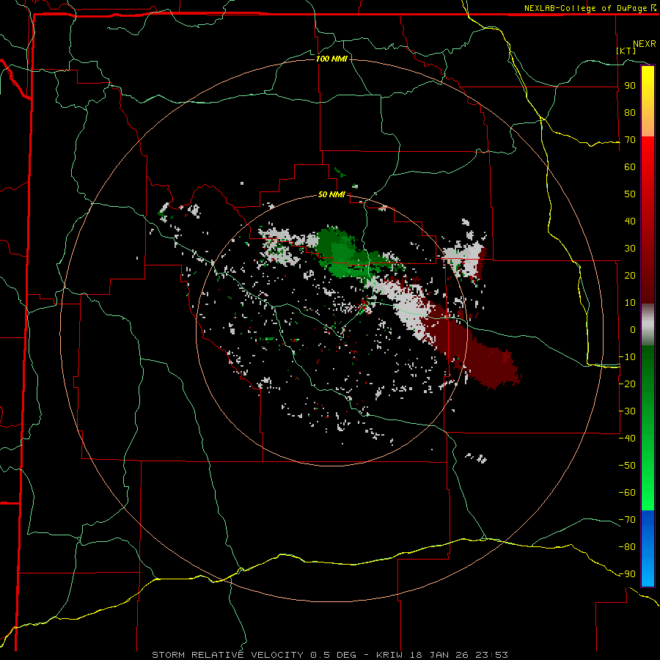
Task: Click the 30 value on velocity scale
Action: pos(630,249)
